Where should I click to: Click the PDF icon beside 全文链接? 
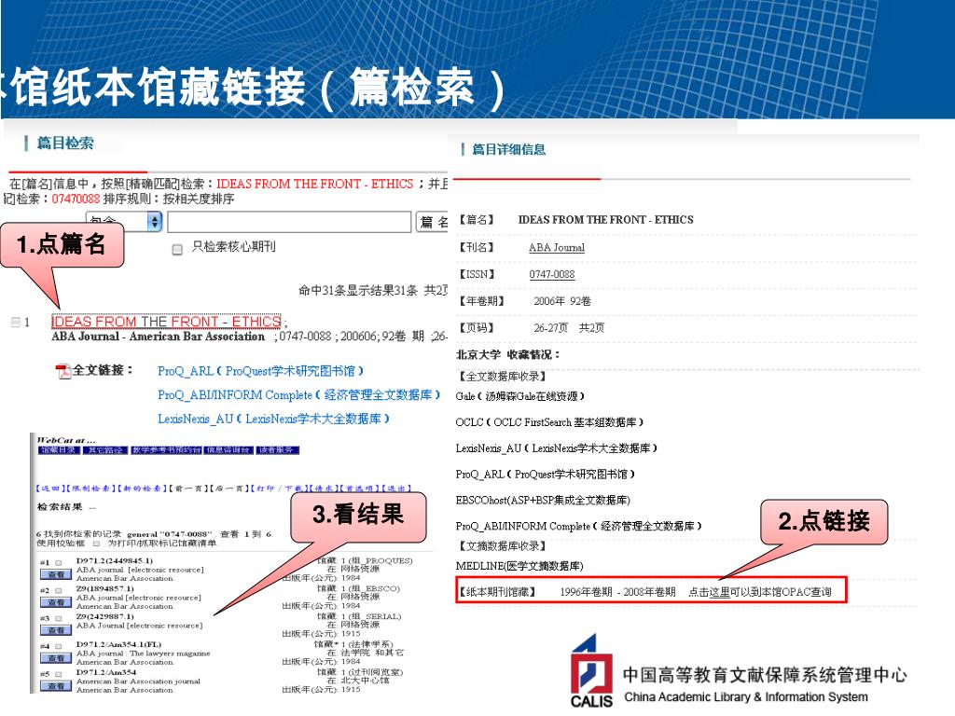62,371
